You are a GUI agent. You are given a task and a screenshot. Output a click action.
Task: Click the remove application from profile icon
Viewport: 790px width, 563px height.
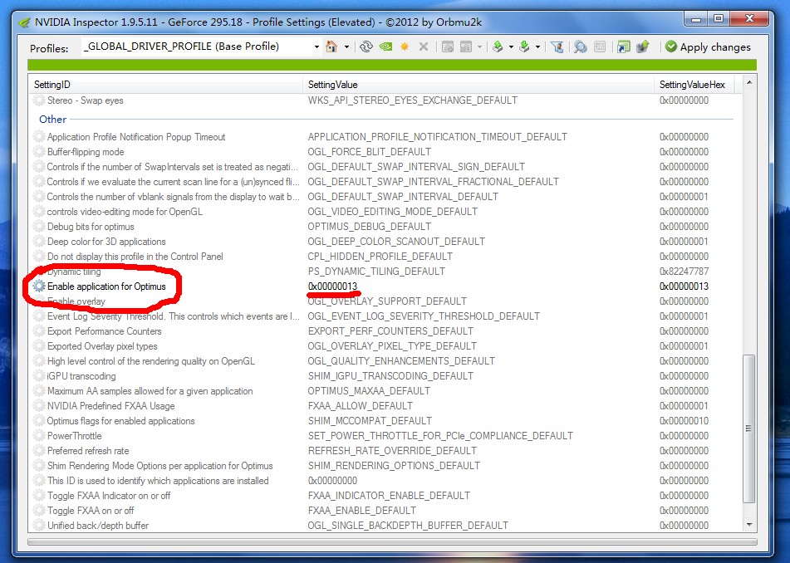point(466,47)
